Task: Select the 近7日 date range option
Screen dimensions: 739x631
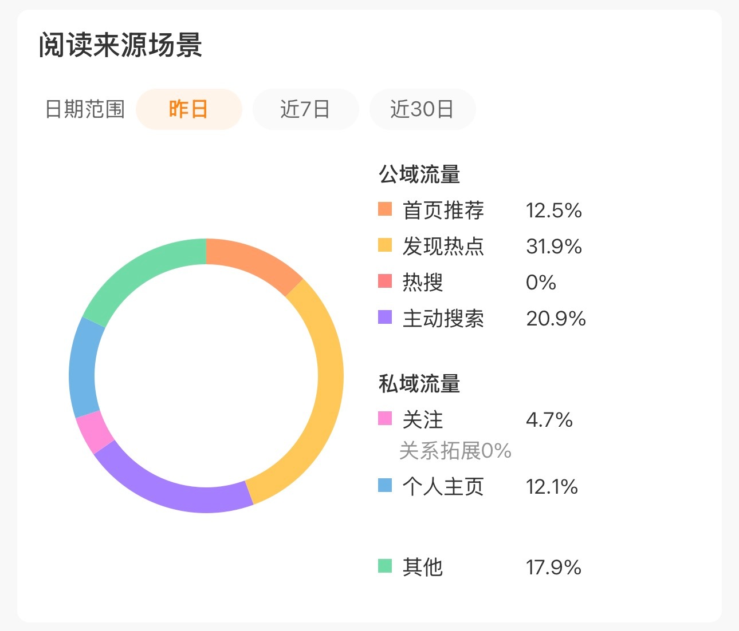Action: coord(305,109)
